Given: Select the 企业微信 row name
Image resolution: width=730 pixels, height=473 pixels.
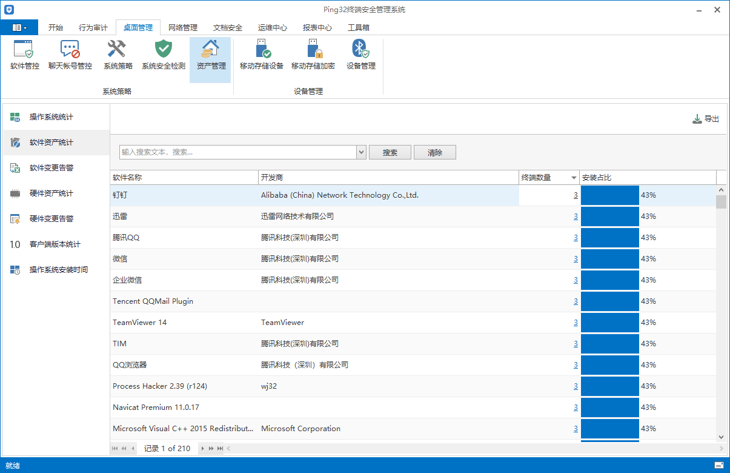Looking at the screenshot, I should click(x=127, y=280).
